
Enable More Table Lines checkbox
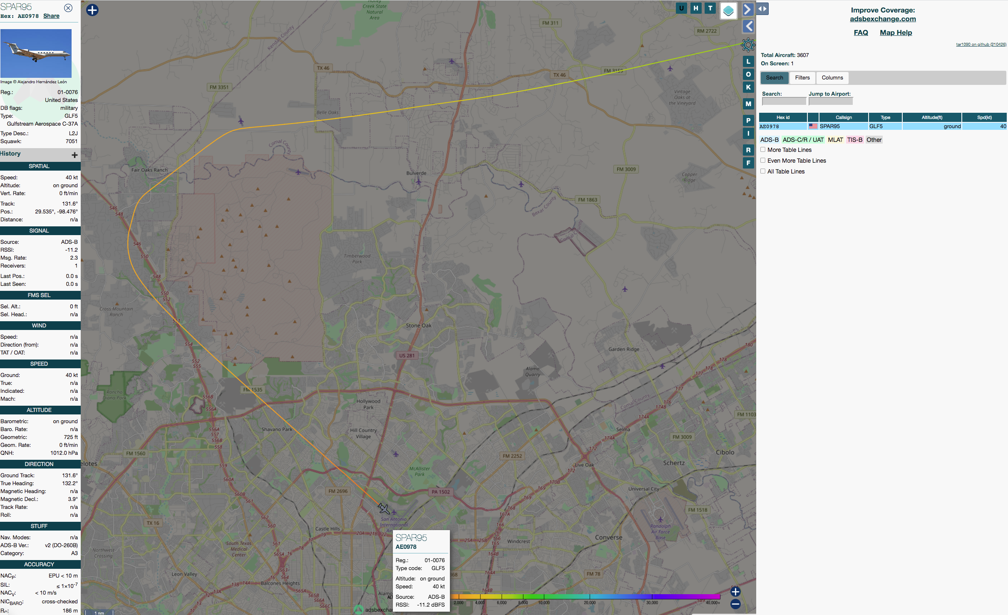763,150
